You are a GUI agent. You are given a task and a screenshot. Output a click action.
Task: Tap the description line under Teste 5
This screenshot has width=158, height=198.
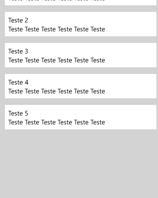tap(57, 122)
